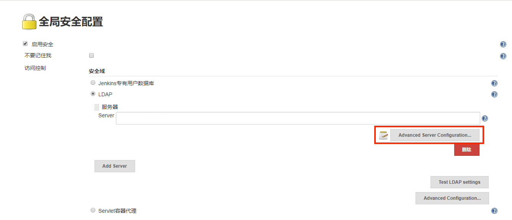The image size is (512, 220).
Task: Expand the Advanced Configuration section
Action: tap(452, 198)
